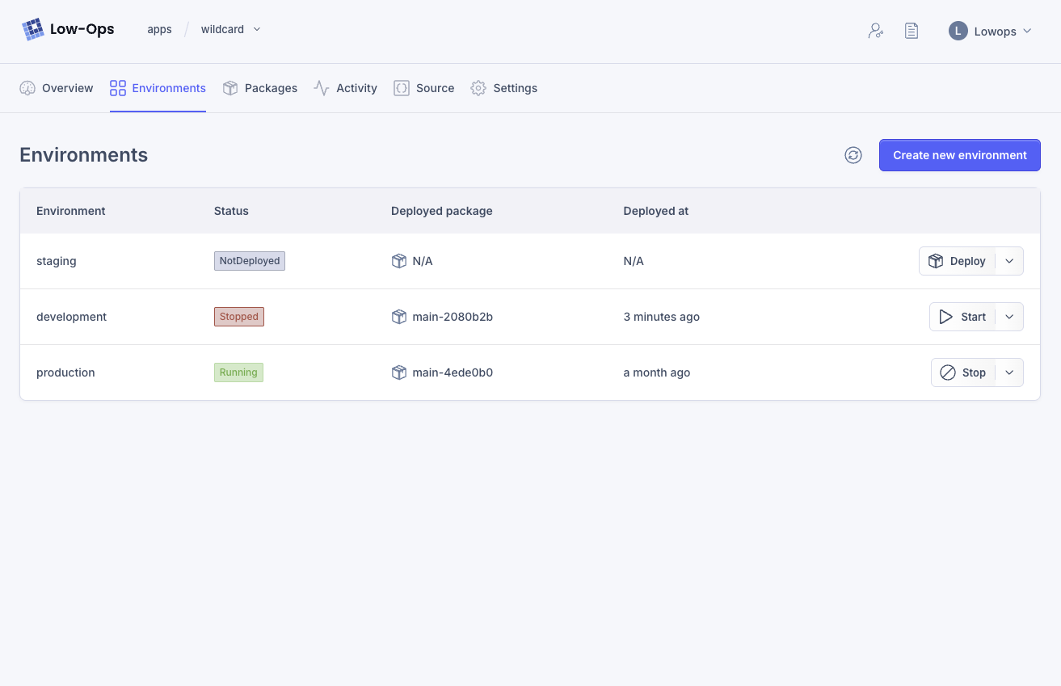Stop the production environment
The height and width of the screenshot is (686, 1061).
click(x=963, y=372)
